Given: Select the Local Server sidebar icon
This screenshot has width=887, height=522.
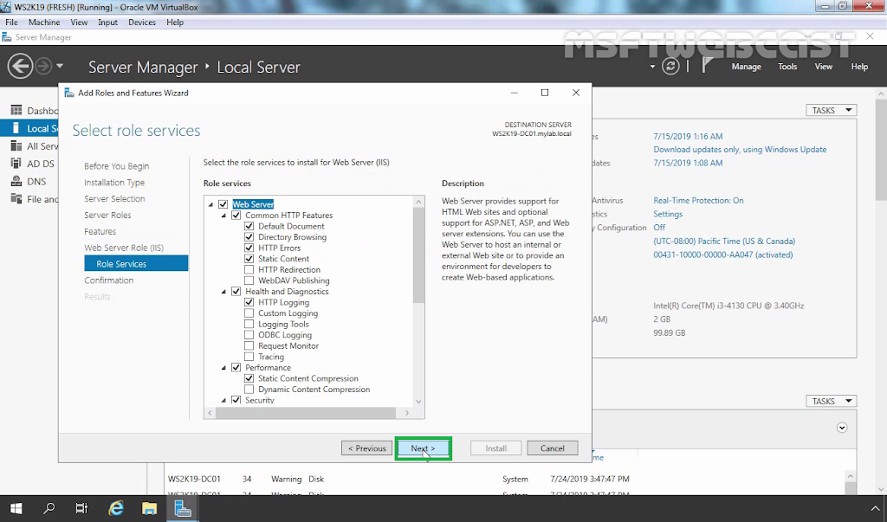Looking at the screenshot, I should [x=16, y=128].
